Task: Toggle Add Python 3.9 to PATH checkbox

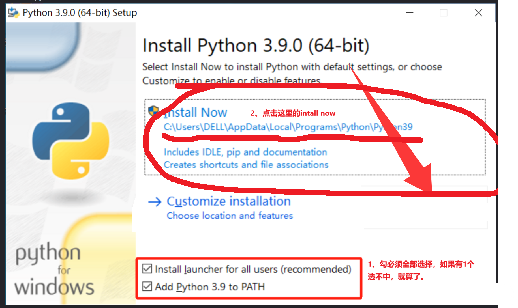Action: [x=147, y=287]
